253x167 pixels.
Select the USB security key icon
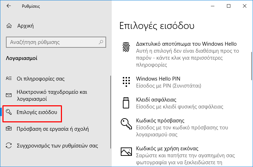point(126,103)
